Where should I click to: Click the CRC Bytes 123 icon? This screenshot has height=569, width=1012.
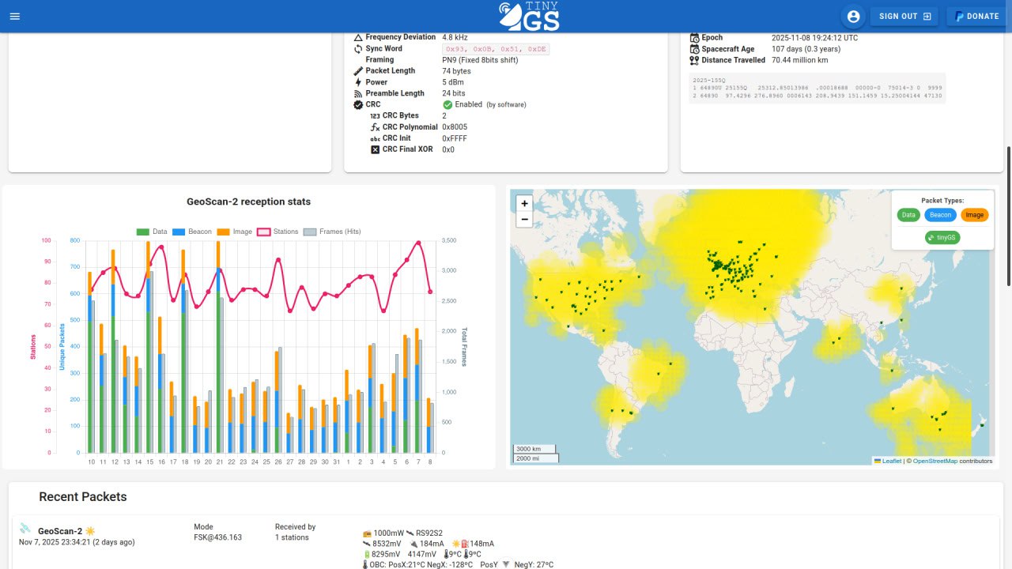click(x=375, y=116)
